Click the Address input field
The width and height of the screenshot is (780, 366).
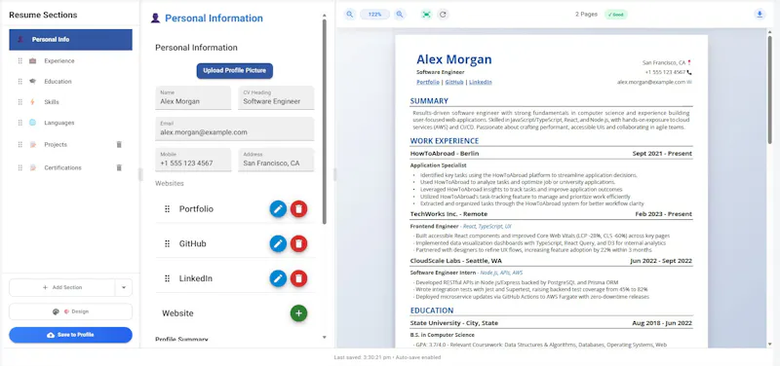tap(276, 160)
